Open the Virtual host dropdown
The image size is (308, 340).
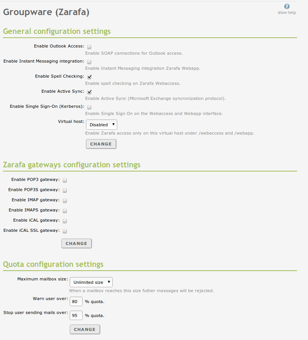[101, 125]
